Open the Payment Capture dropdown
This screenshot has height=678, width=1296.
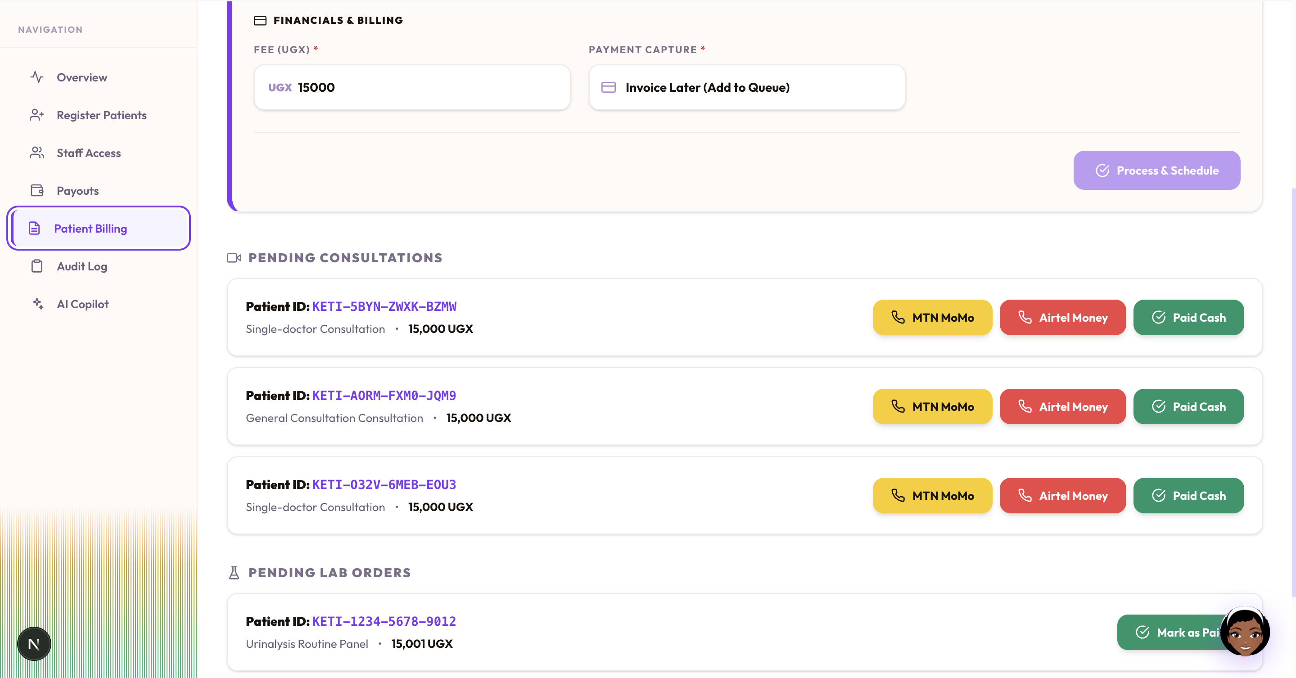point(747,88)
